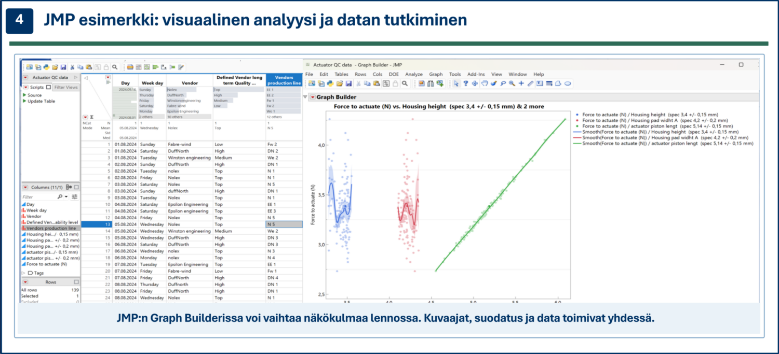Open the Scripts red triangle menu
779x354 pixels.
click(x=25, y=87)
